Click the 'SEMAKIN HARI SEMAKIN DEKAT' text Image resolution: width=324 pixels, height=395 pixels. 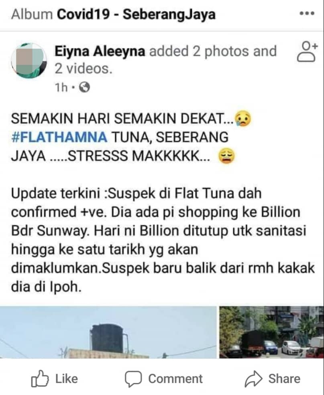(x=119, y=118)
